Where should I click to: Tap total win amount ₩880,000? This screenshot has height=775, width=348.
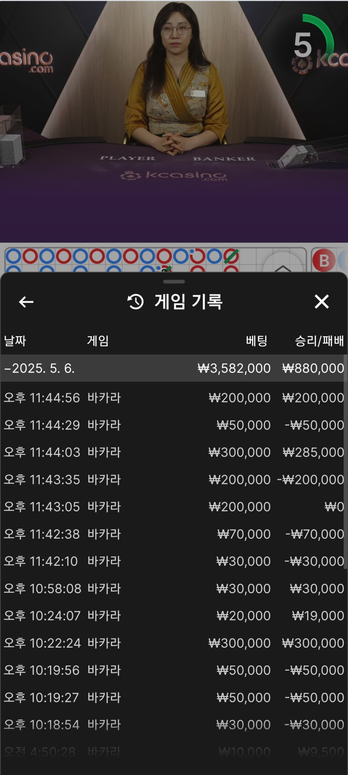tap(313, 368)
